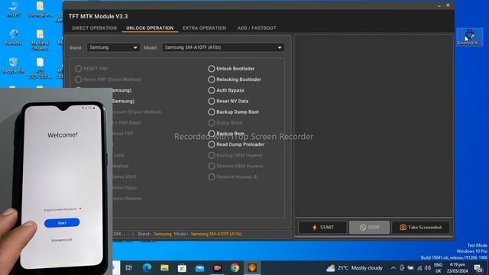Select Backup Dump Boot option

click(x=234, y=112)
